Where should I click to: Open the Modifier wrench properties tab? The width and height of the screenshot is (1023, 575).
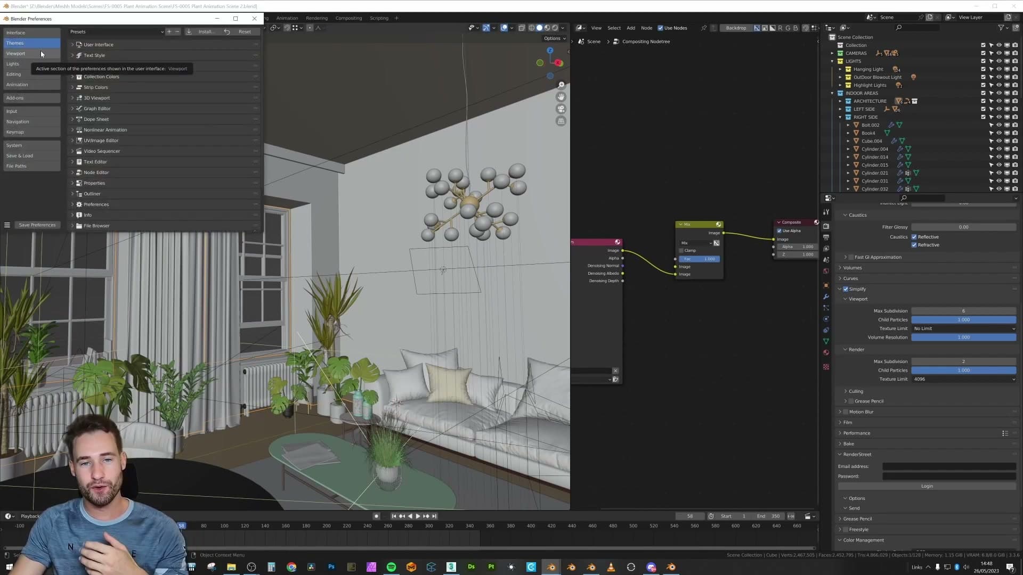pos(826,297)
